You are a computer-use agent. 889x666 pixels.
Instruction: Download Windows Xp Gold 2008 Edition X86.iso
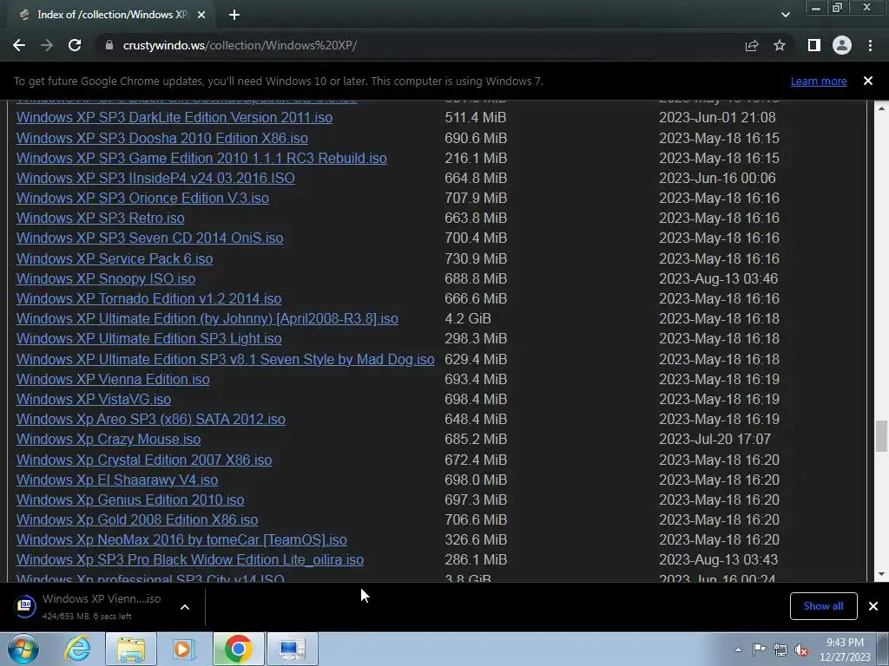point(137,519)
